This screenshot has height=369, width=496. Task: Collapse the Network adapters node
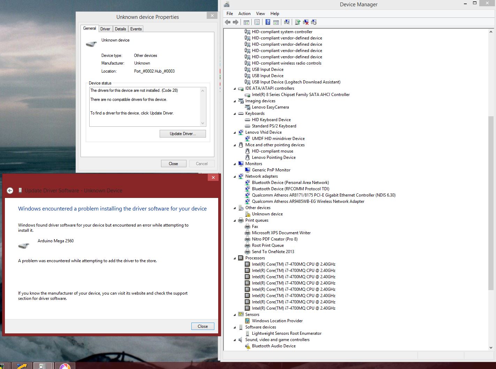click(235, 177)
